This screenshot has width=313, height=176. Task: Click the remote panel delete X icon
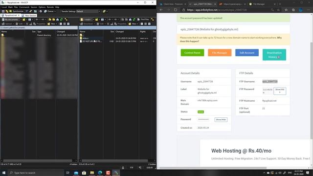point(108,24)
